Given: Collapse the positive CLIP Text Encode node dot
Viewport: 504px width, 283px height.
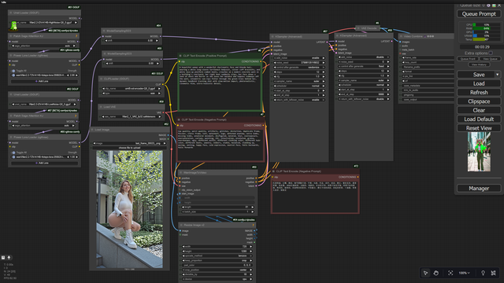Looking at the screenshot, I should pyautogui.click(x=180, y=56).
